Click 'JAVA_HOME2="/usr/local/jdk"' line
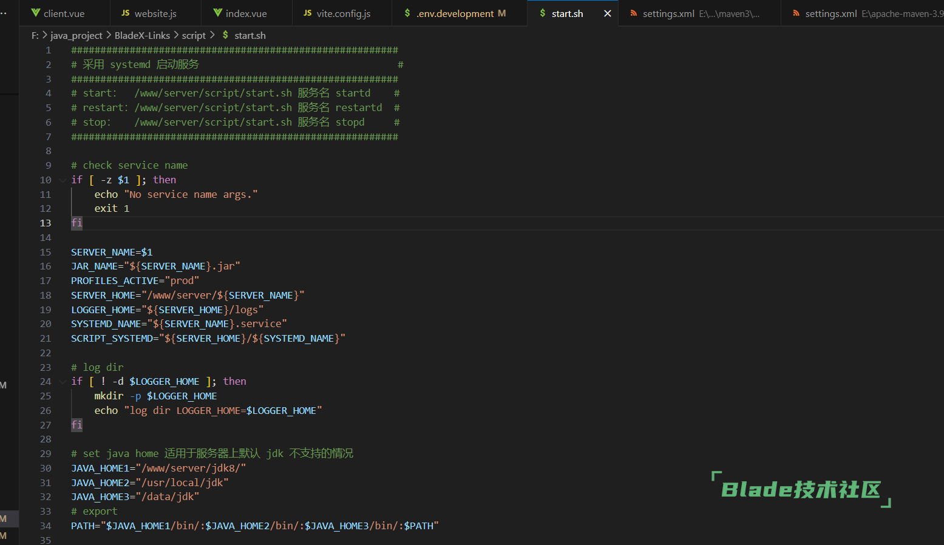 [x=149, y=483]
